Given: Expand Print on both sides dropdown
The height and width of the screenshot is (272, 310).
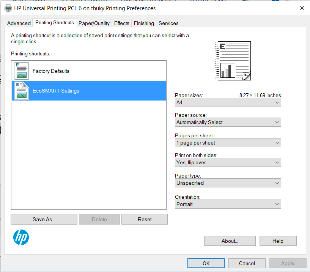Looking at the screenshot, I should point(228,162).
